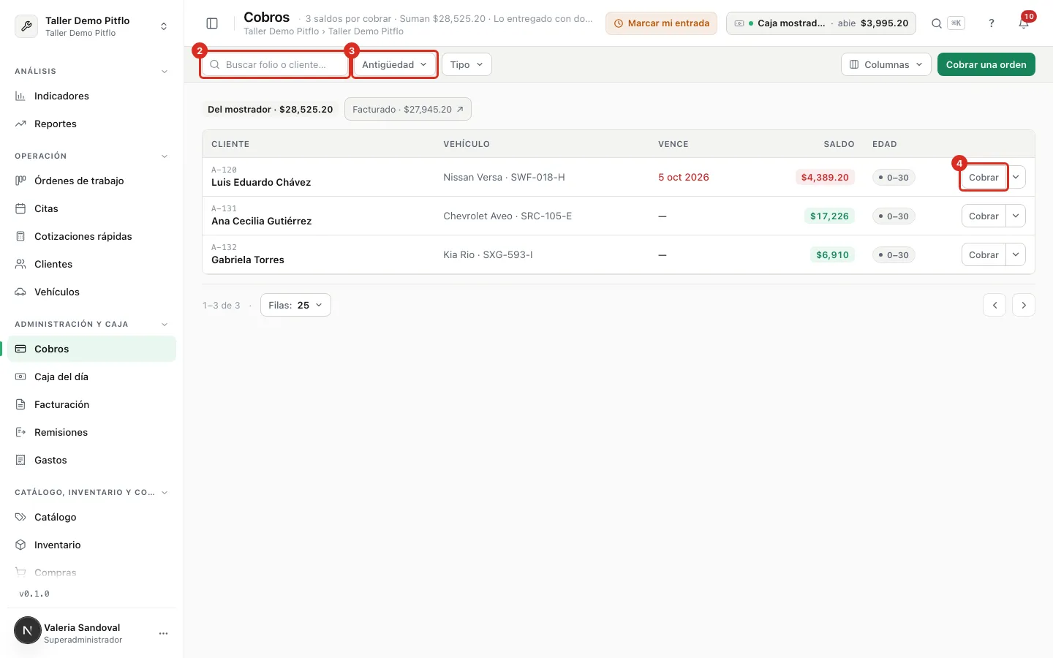Open the Columnas dropdown
This screenshot has height=658, width=1053.
pyautogui.click(x=886, y=64)
